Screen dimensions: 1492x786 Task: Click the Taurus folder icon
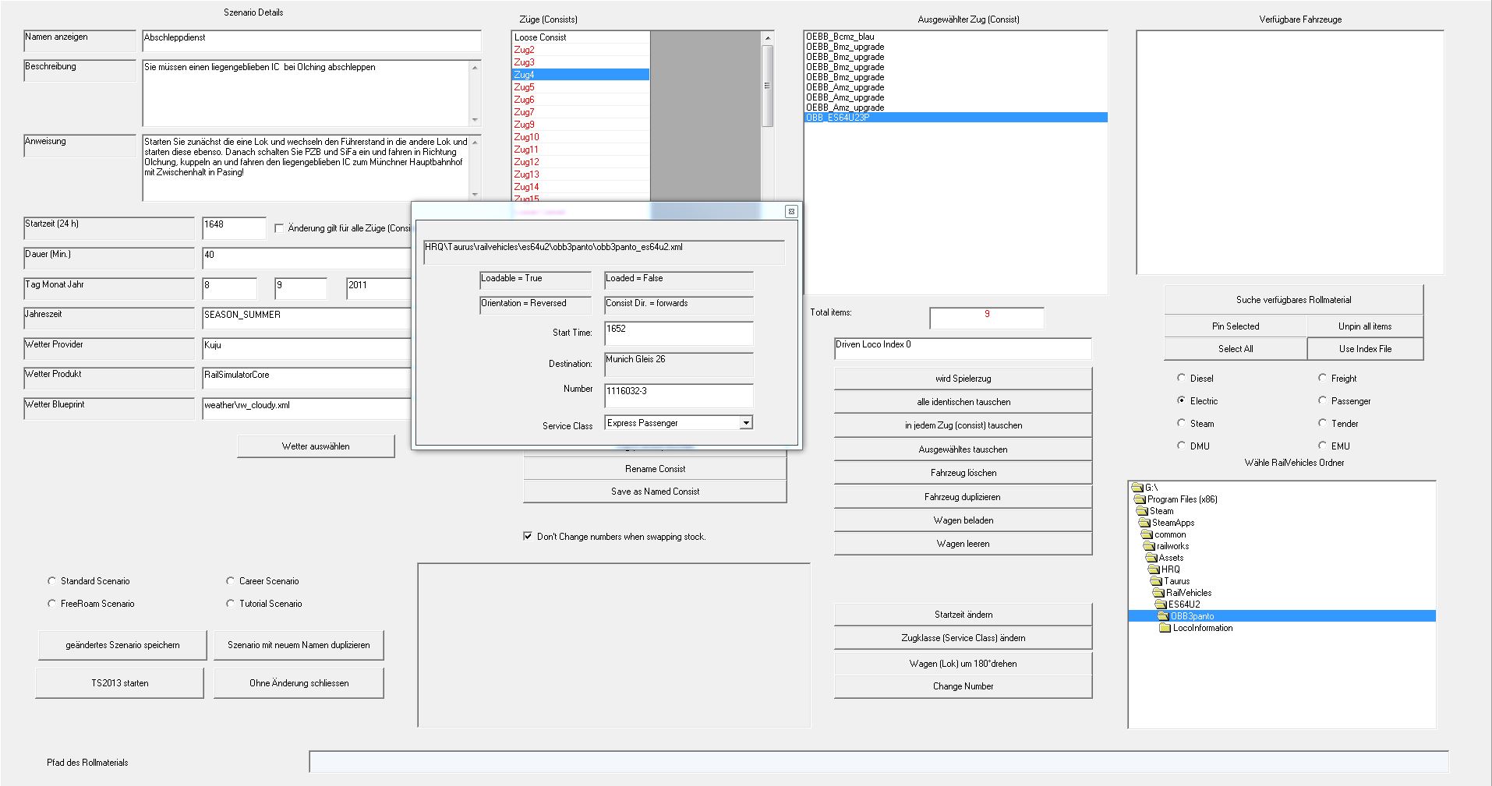(x=1158, y=581)
